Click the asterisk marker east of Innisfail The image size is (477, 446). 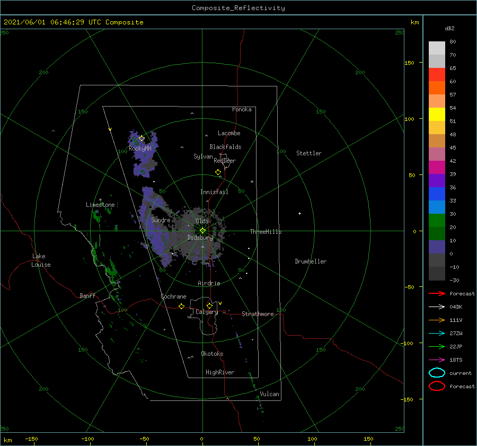point(252,182)
